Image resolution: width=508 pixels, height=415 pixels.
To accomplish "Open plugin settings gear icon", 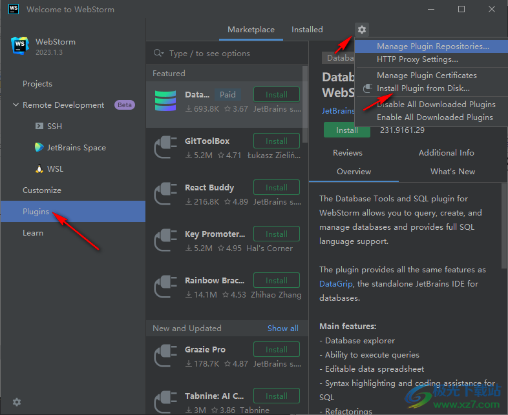I will click(361, 30).
